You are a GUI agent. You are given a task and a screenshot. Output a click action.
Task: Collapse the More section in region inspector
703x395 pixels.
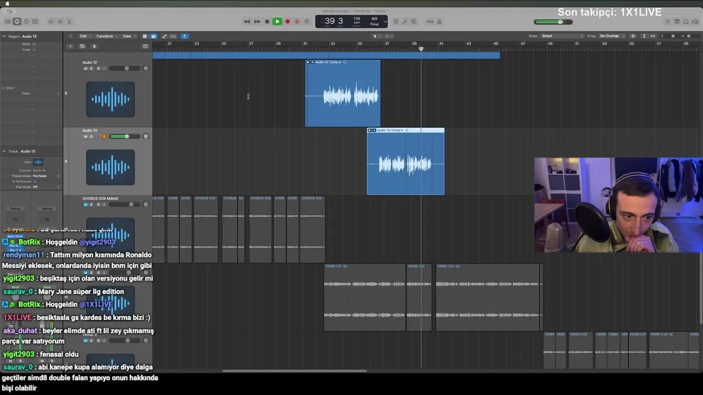coord(4,88)
